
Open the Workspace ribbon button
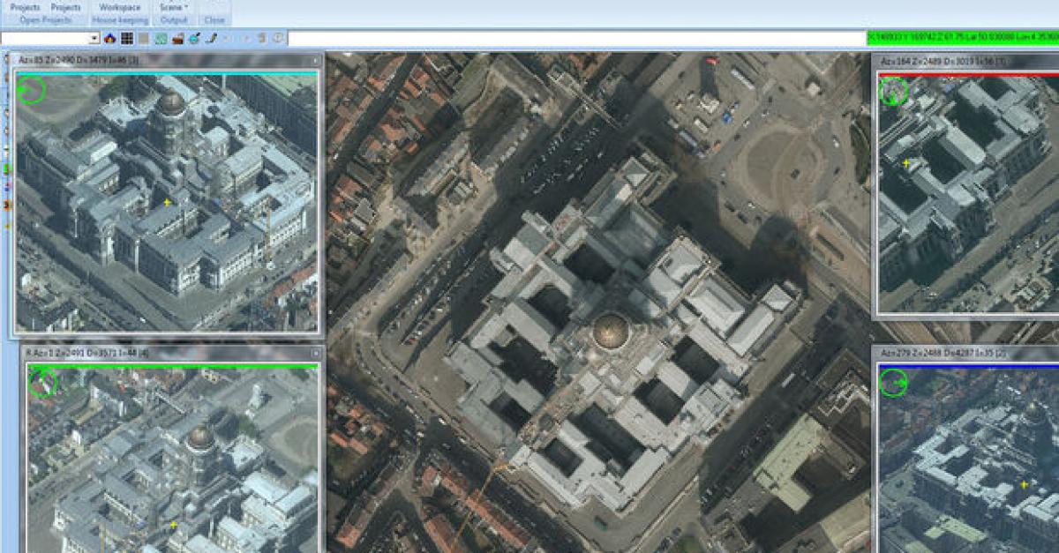click(x=119, y=7)
